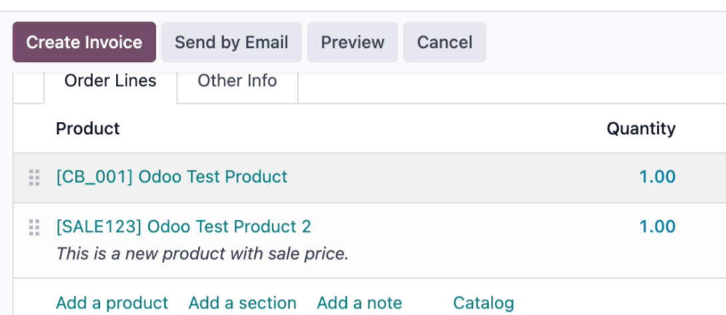Screen dimensions: 726x315
Task: Open the product Catalog
Action: point(484,303)
